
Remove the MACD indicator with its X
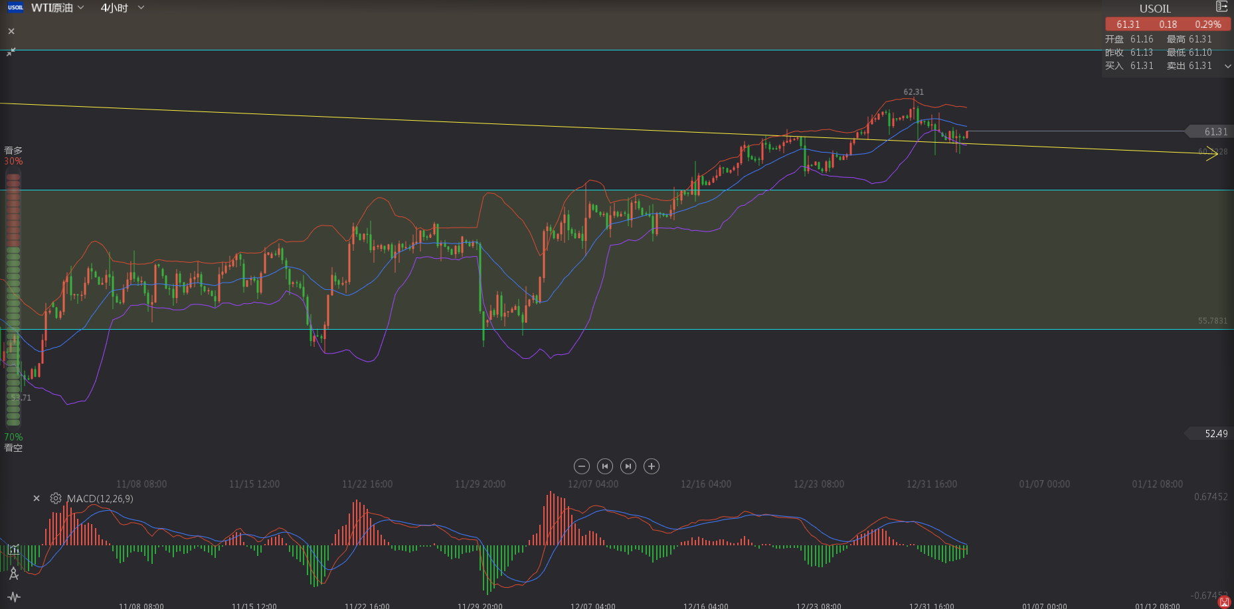coord(37,498)
